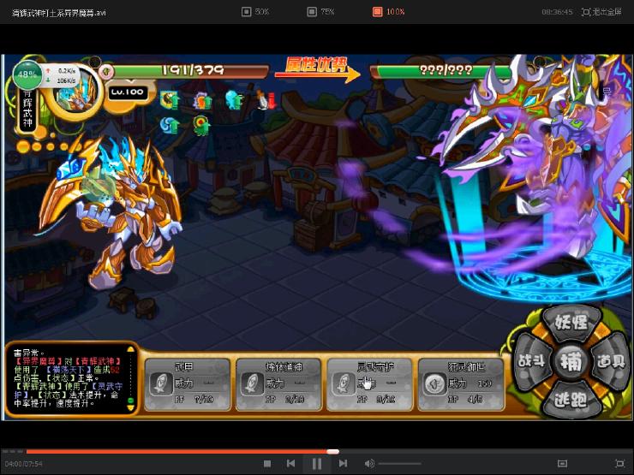This screenshot has height=475, width=634.
Task: Click the player HP bar 191/379
Action: point(192,71)
